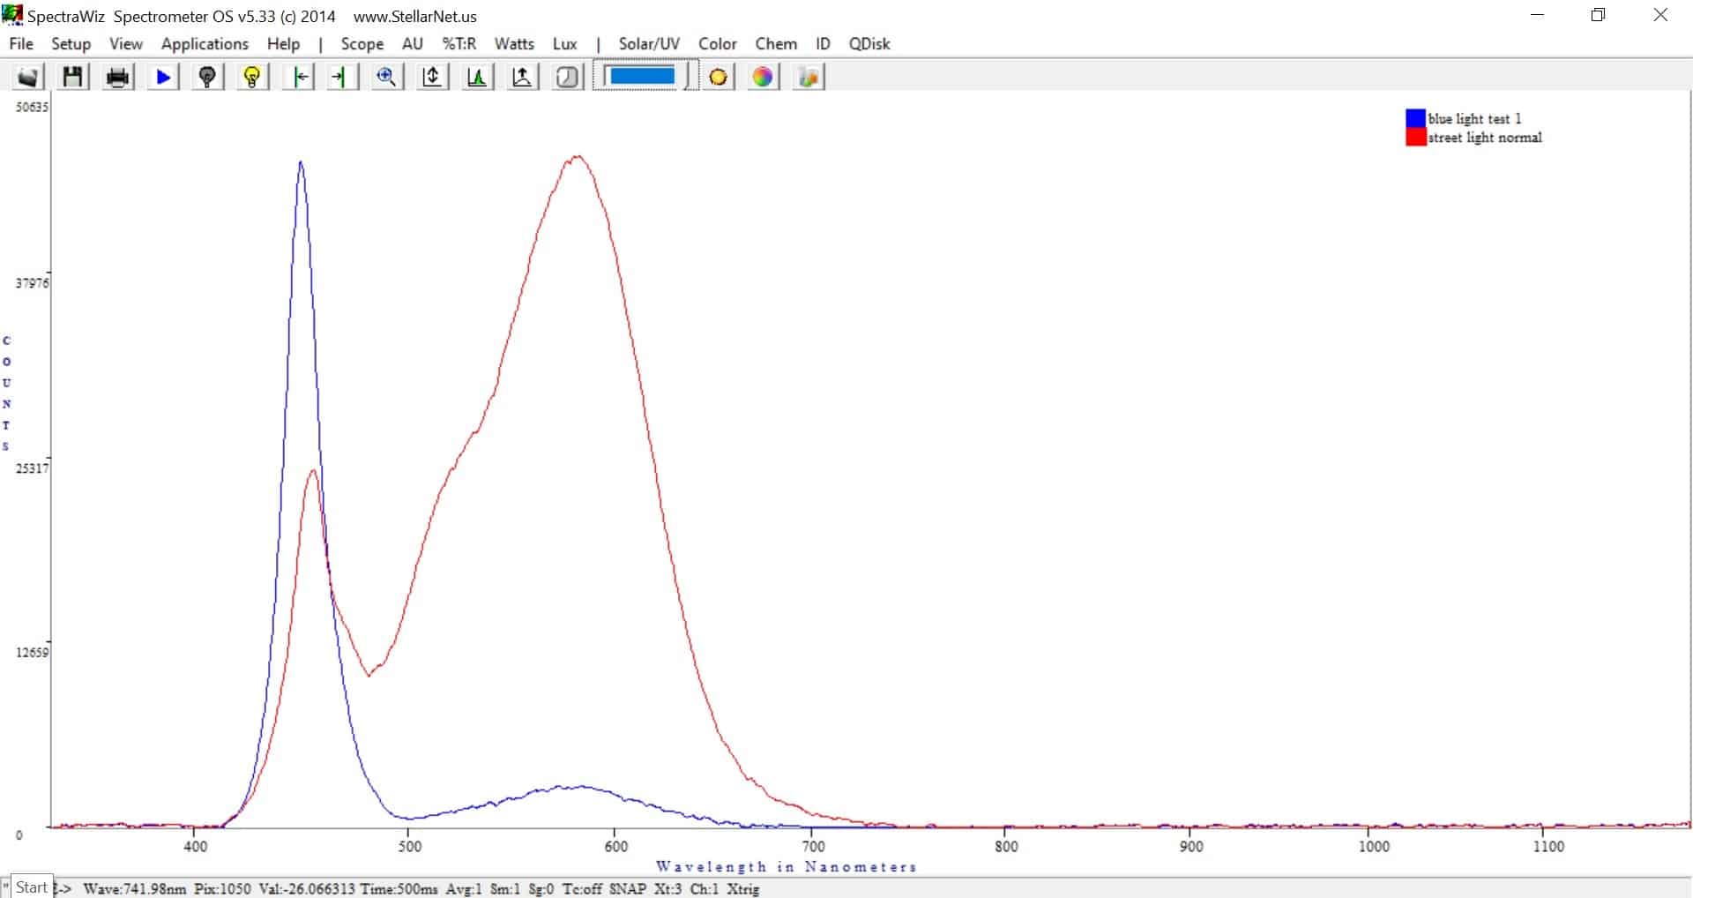
Task: Click the red legend swatch for street light normal
Action: coord(1415,137)
